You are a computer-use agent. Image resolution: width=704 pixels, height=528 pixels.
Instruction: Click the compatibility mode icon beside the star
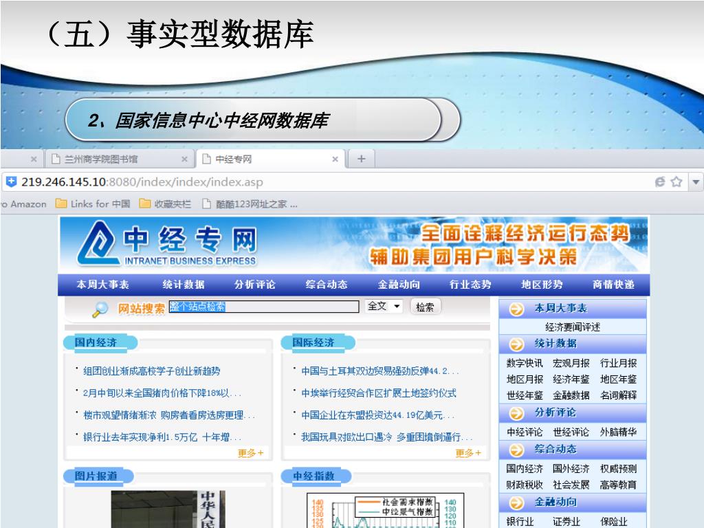[660, 181]
